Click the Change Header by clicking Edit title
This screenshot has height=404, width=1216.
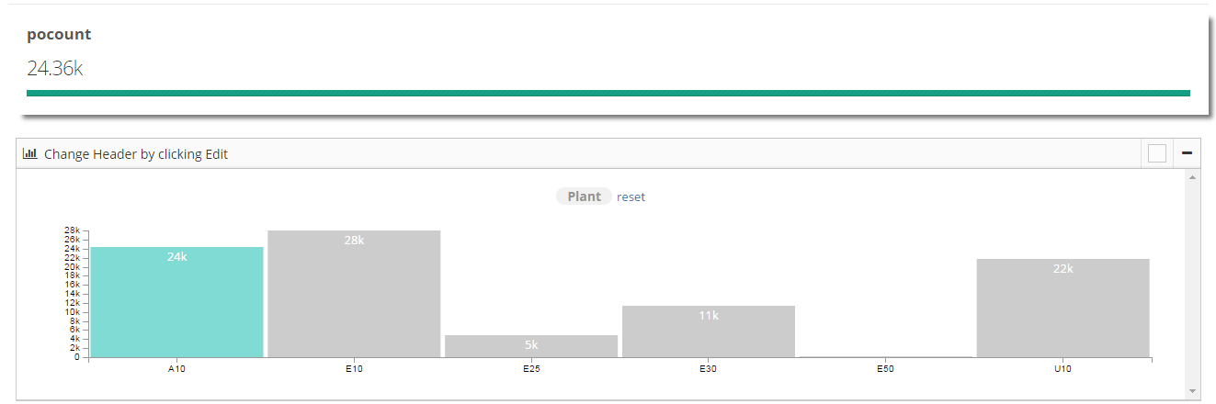click(x=136, y=154)
